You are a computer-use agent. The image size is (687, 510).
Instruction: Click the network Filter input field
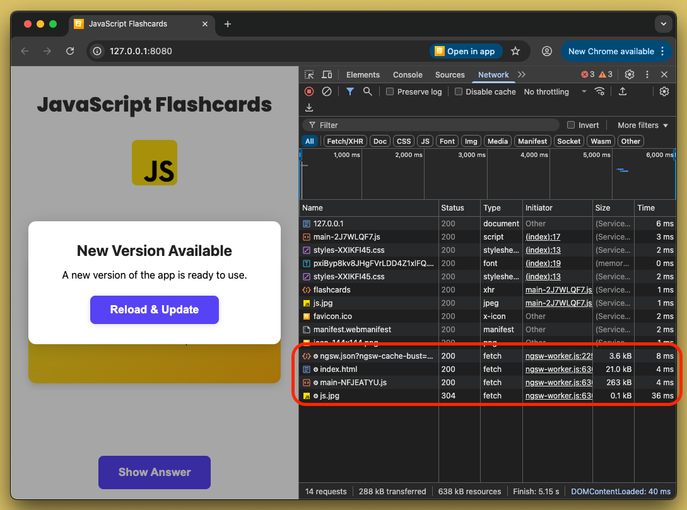tap(431, 125)
